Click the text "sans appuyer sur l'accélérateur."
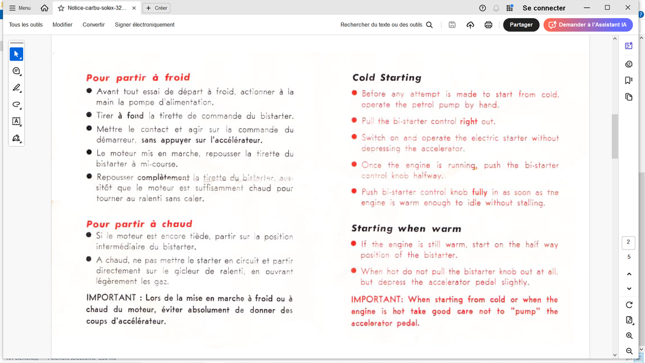Screen dimensions: 645x363 [x=202, y=140]
